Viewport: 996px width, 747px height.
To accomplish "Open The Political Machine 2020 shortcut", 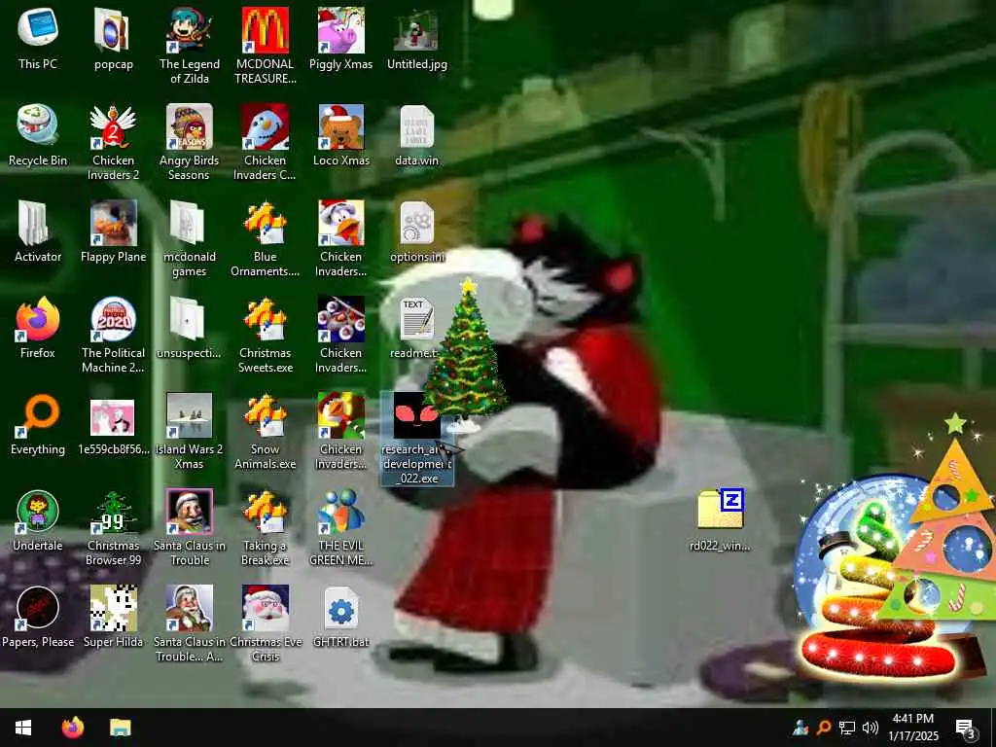I will pyautogui.click(x=113, y=334).
